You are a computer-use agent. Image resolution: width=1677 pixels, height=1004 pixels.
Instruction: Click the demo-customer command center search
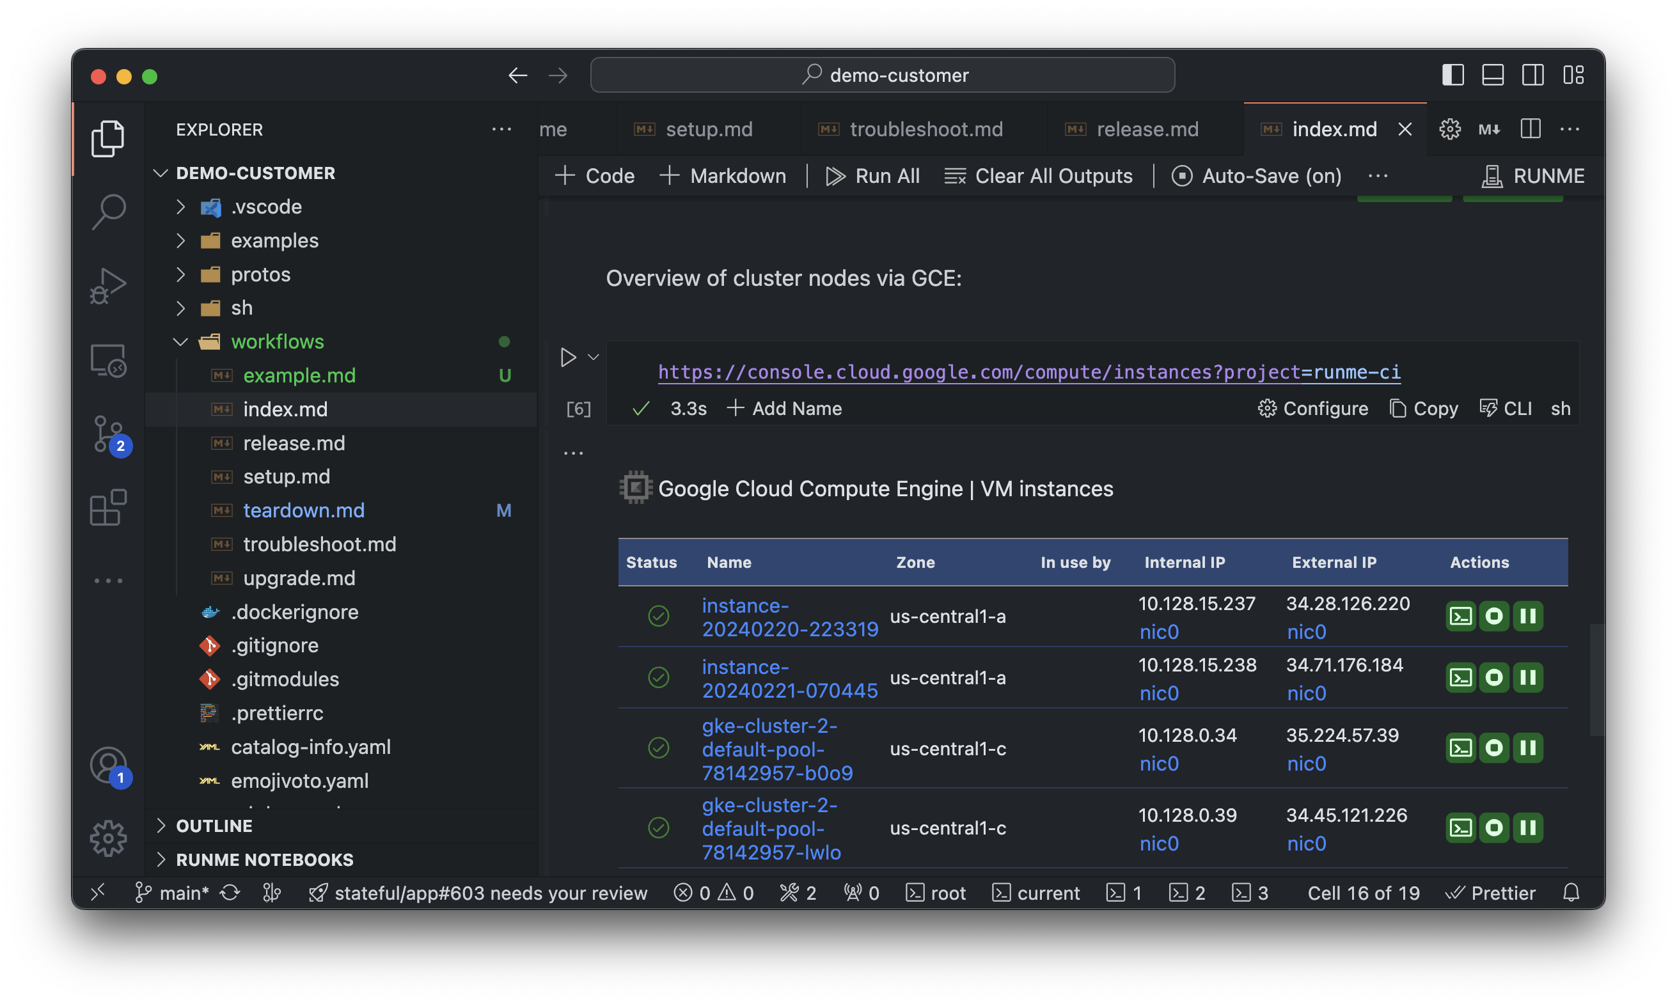[x=882, y=75]
